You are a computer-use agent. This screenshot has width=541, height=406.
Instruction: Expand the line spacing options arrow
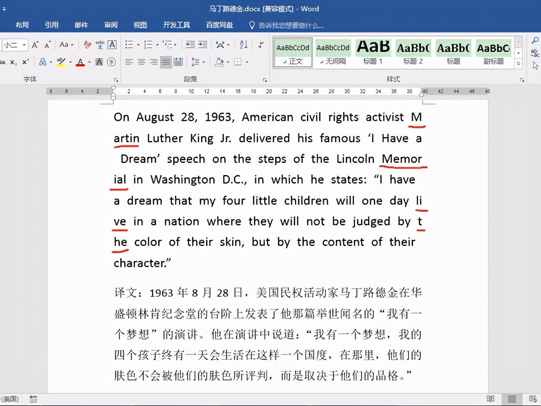point(204,62)
